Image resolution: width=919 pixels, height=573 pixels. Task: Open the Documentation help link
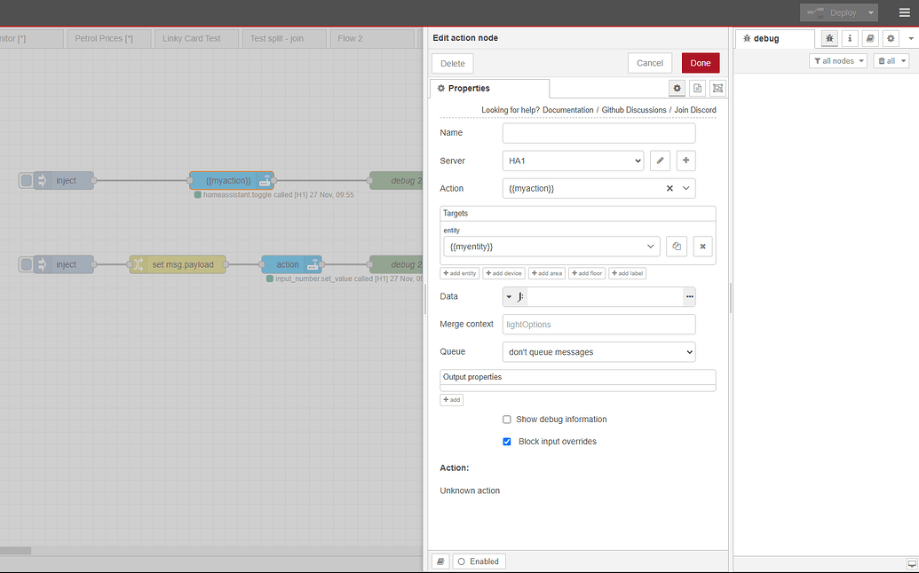[568, 110]
